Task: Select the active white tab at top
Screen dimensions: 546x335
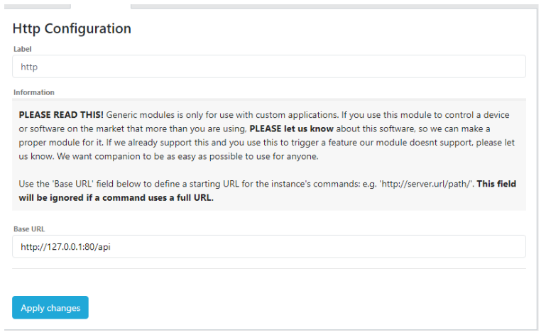Action: (x=101, y=6)
